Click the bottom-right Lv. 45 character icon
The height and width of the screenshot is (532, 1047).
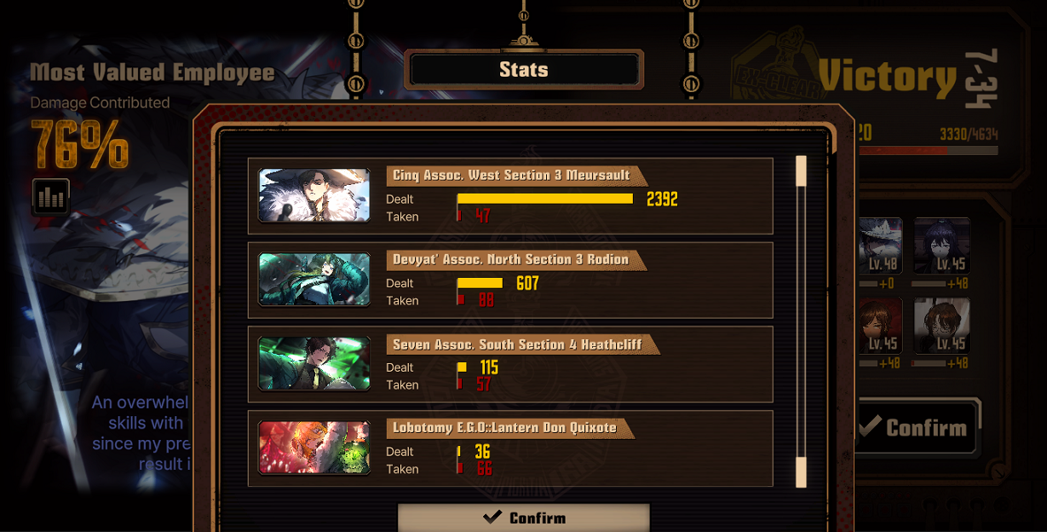[x=941, y=325]
